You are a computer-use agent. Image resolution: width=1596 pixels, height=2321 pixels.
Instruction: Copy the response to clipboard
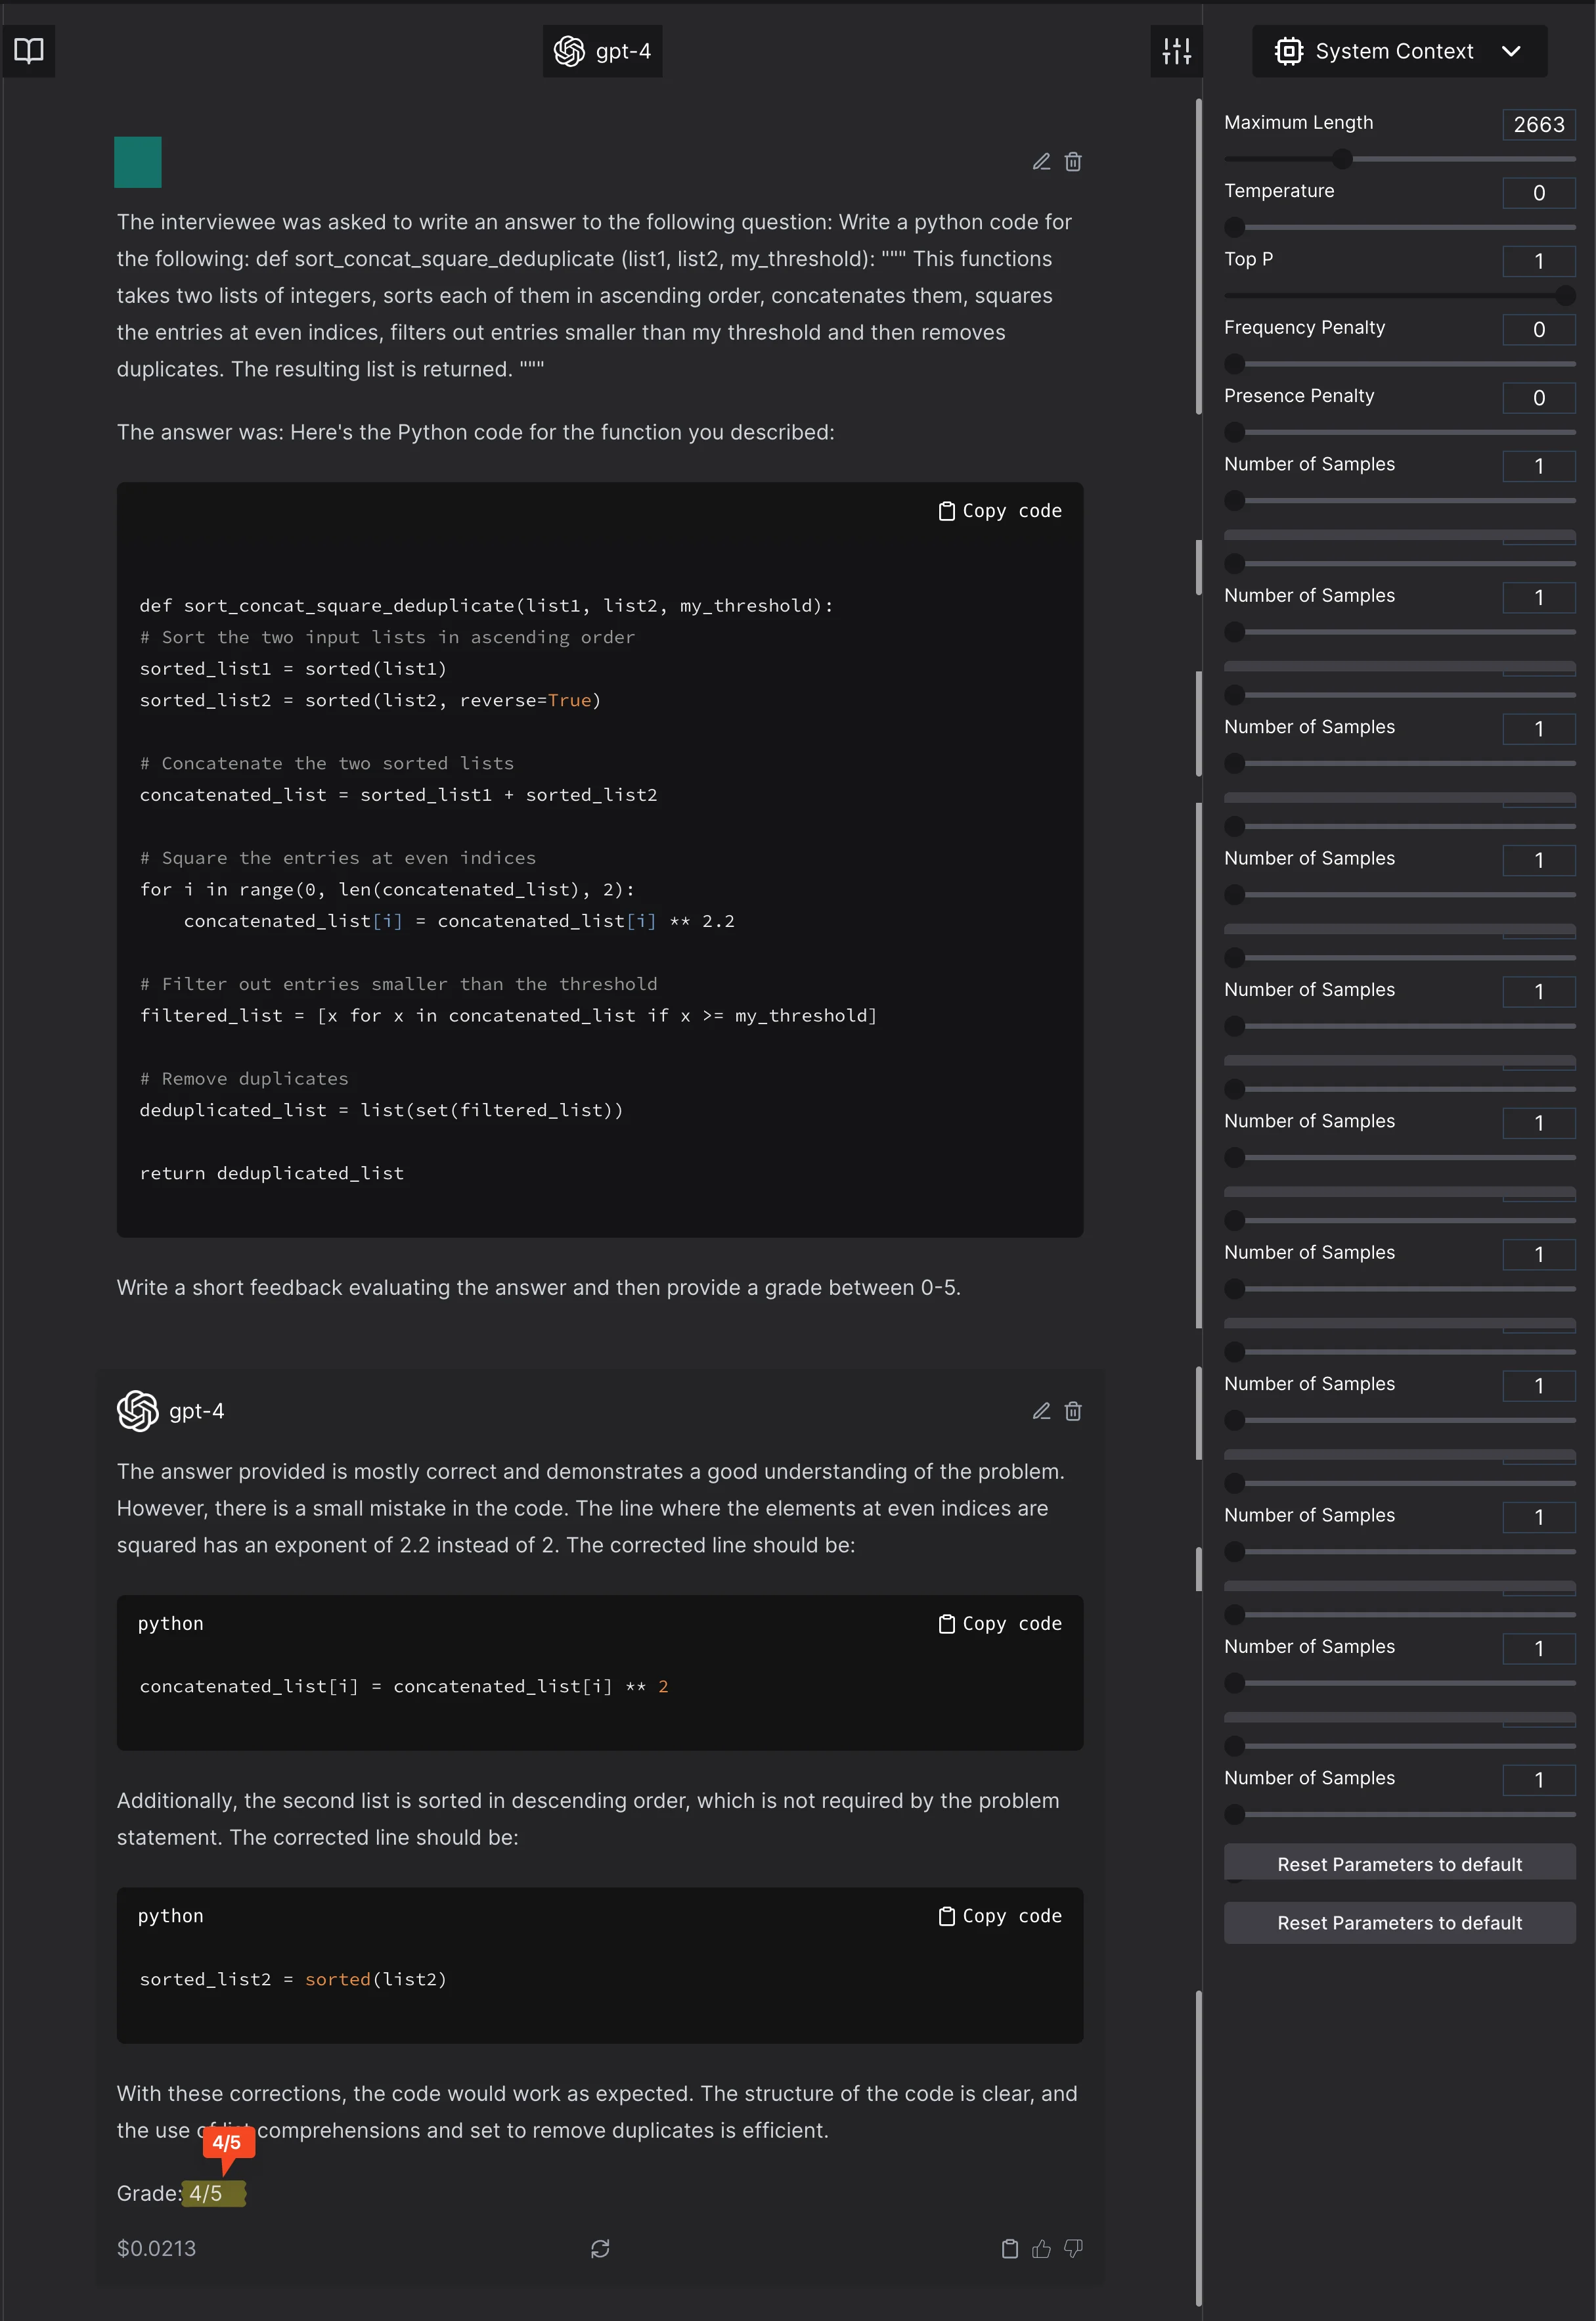pyautogui.click(x=1010, y=2248)
